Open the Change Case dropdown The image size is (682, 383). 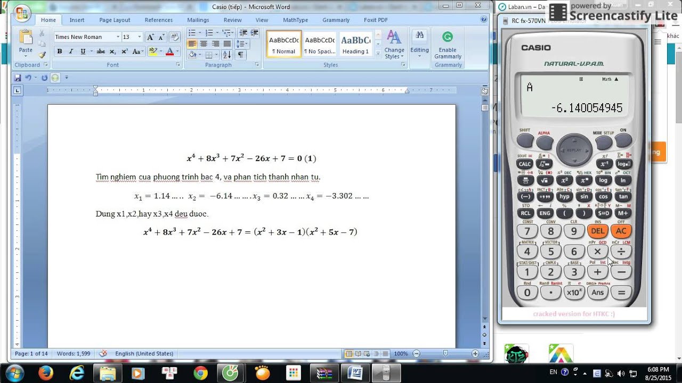pos(137,52)
